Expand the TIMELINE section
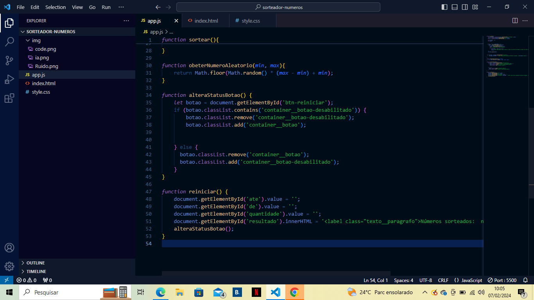This screenshot has width=534, height=300. (77, 271)
